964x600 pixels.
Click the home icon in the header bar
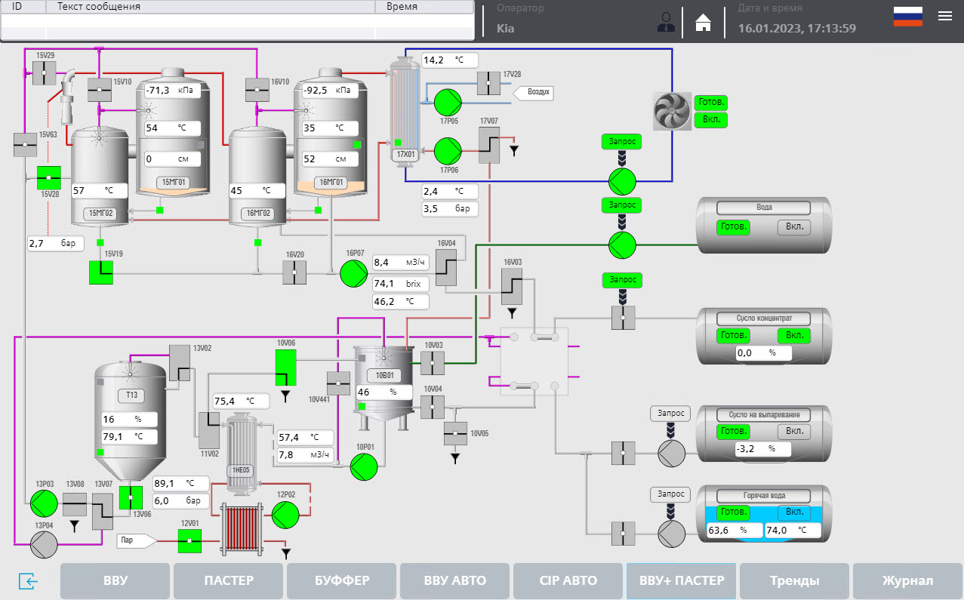coord(703,23)
